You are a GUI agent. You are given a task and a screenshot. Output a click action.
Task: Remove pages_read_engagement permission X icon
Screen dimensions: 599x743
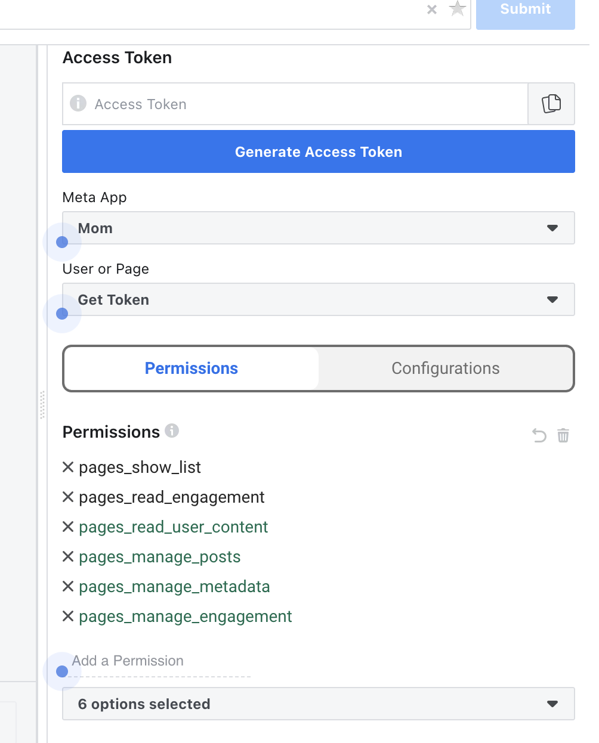[x=68, y=497]
